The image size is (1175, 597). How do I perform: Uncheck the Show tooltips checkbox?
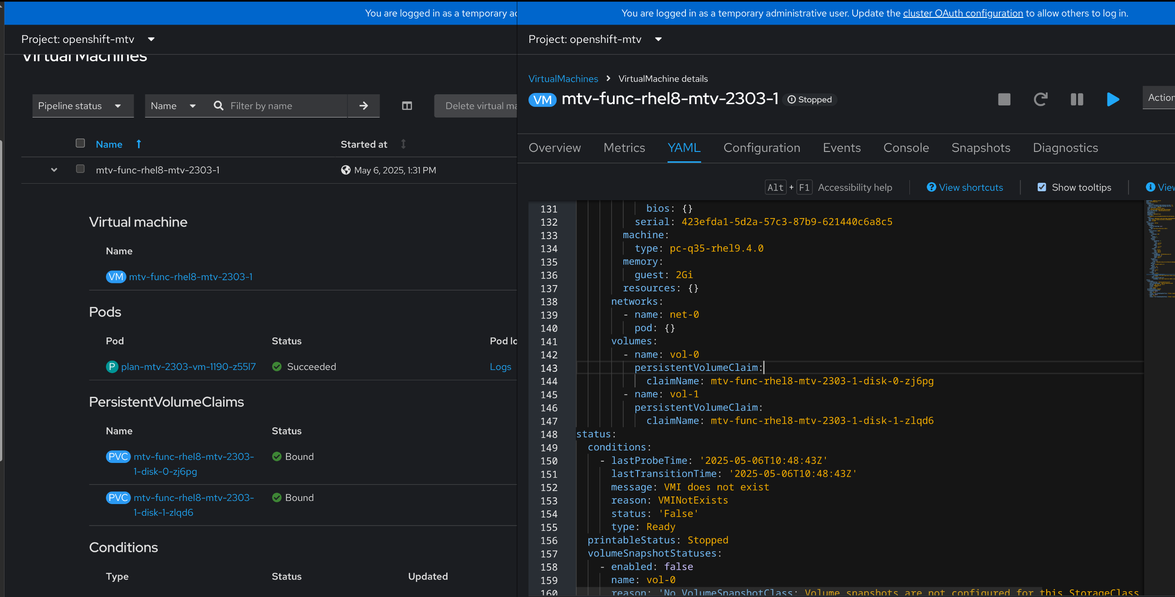pyautogui.click(x=1042, y=187)
